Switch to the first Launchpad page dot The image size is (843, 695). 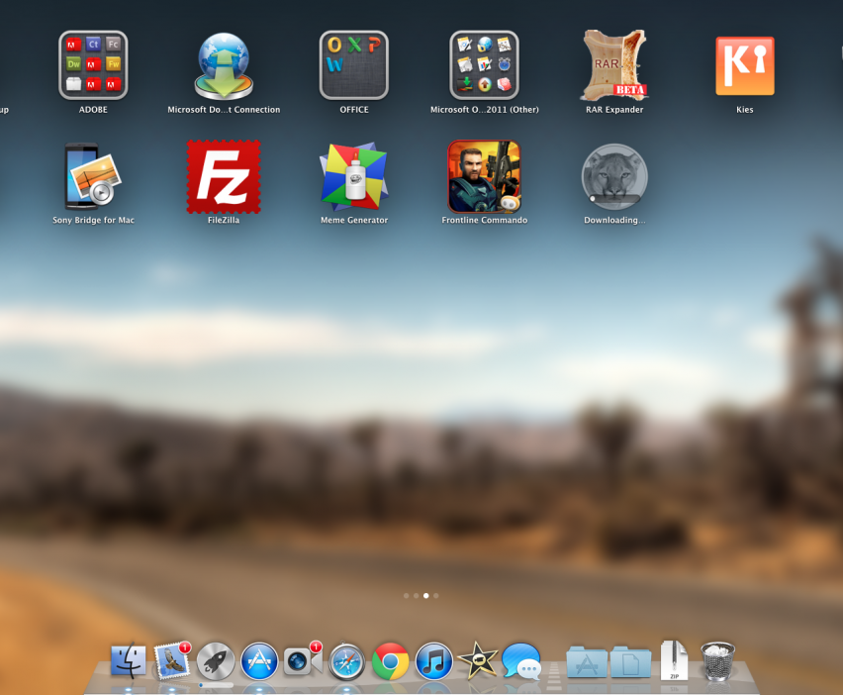click(x=406, y=596)
